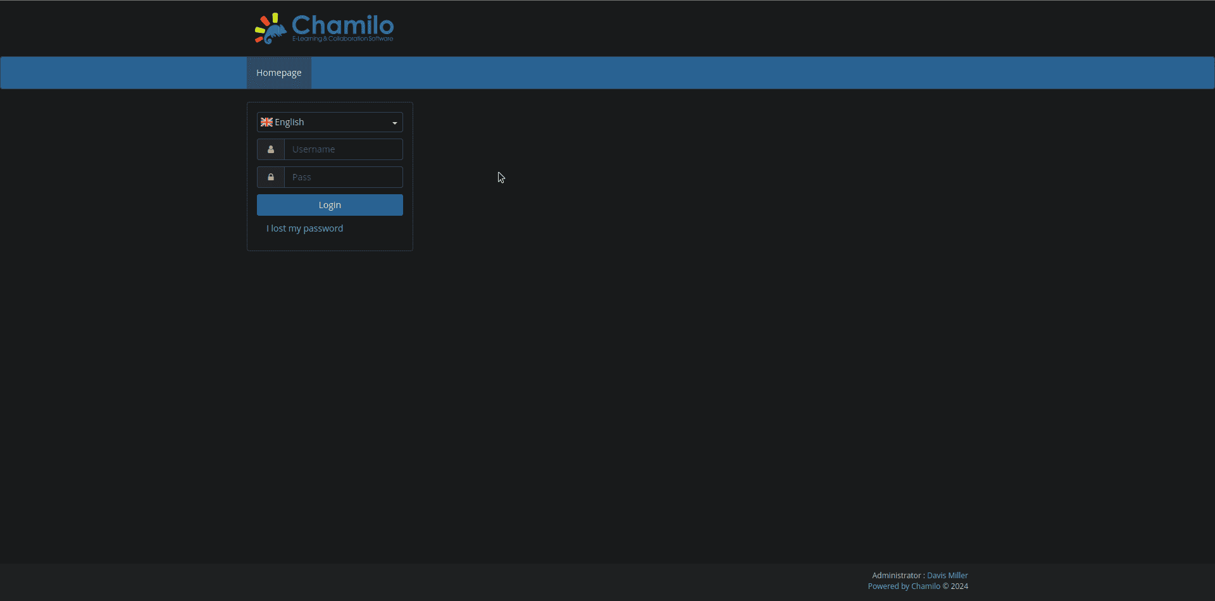This screenshot has height=601, width=1215.
Task: Open the Homepage tab
Action: coord(279,73)
